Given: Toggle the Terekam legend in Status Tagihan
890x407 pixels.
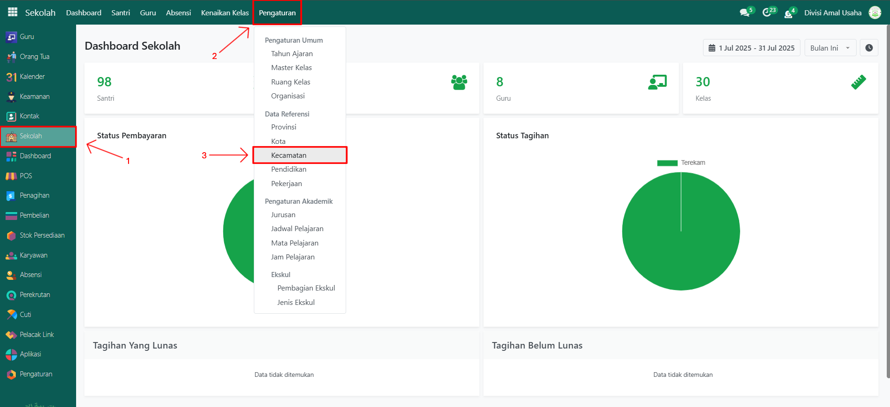Looking at the screenshot, I should point(681,163).
